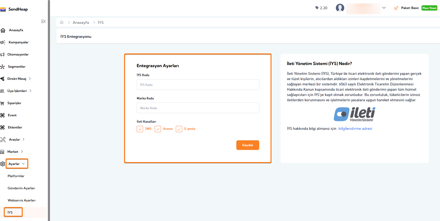Screen dimensions: 440x221
Task: Focus the Marka Kodu input field
Action: point(198,108)
